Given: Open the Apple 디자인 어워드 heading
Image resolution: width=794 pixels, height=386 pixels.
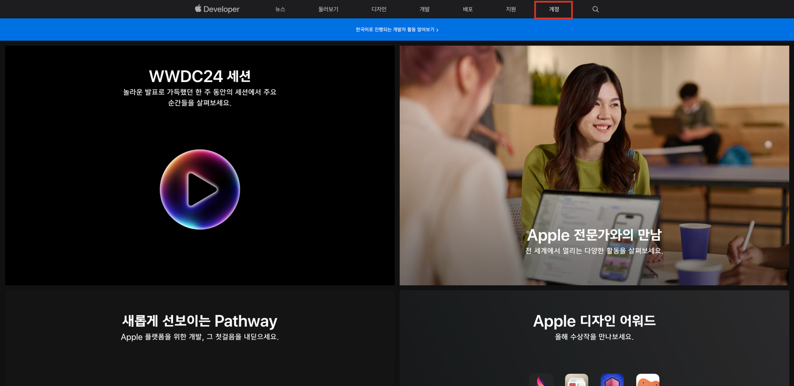Looking at the screenshot, I should click(x=594, y=321).
